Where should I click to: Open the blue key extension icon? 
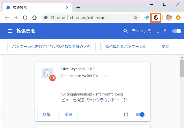(147, 18)
